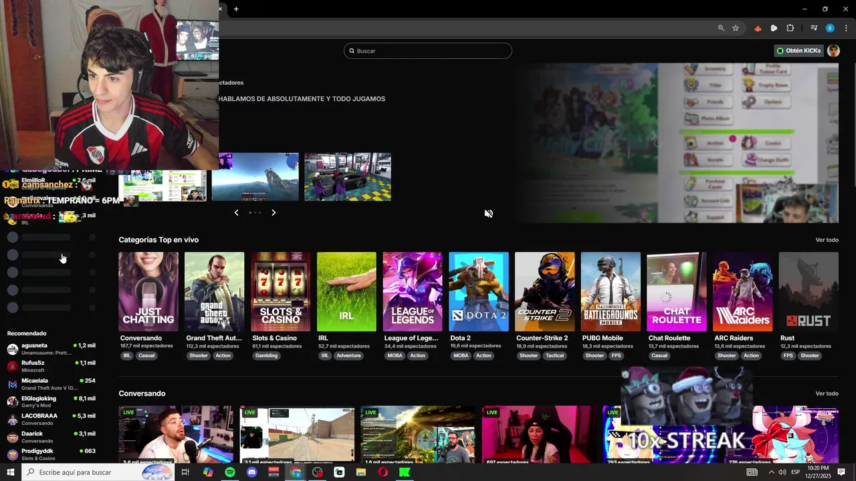Screen dimensions: 856x481
Task: Select the MOBA tag under Dota 2
Action: coord(461,355)
